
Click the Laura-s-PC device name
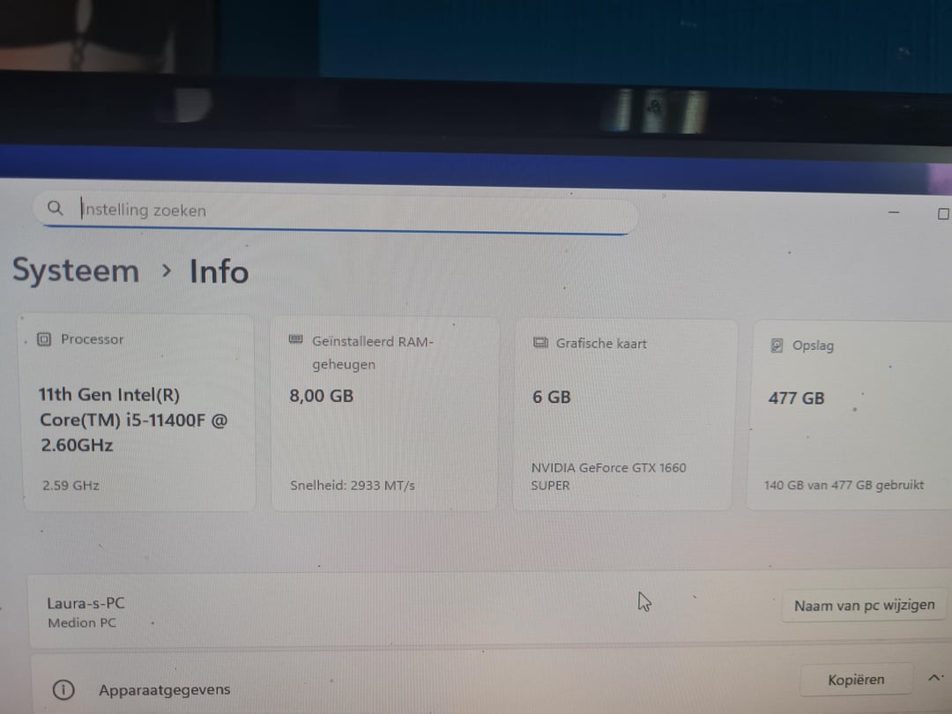coord(86,603)
